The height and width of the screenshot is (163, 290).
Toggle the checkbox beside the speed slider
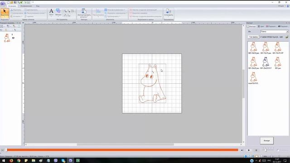coord(278,150)
